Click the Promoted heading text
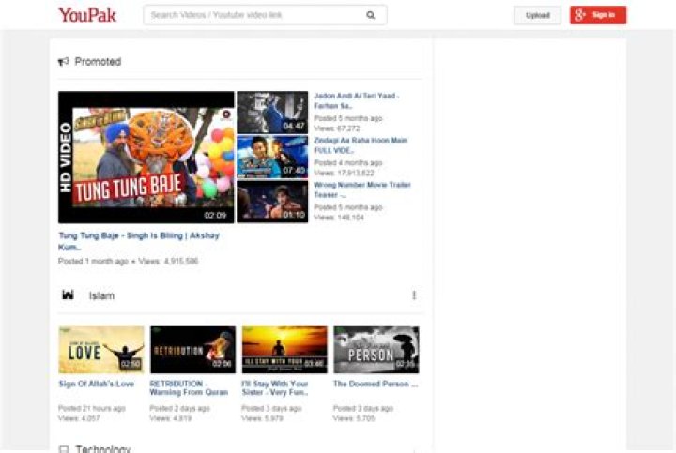Image resolution: width=676 pixels, height=453 pixels. [x=98, y=62]
